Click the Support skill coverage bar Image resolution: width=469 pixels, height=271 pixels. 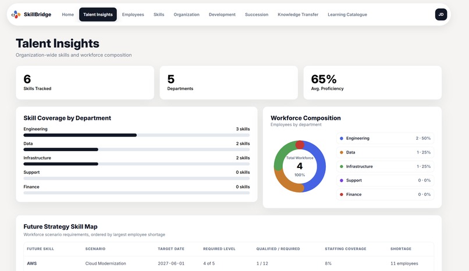136,179
